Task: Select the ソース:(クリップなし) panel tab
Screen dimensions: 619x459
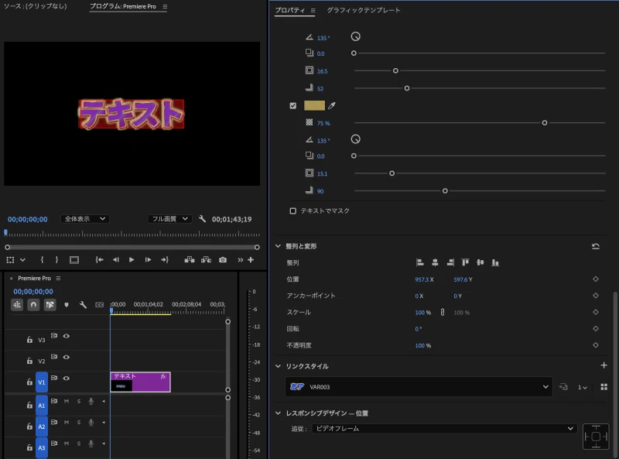Action: coord(35,6)
